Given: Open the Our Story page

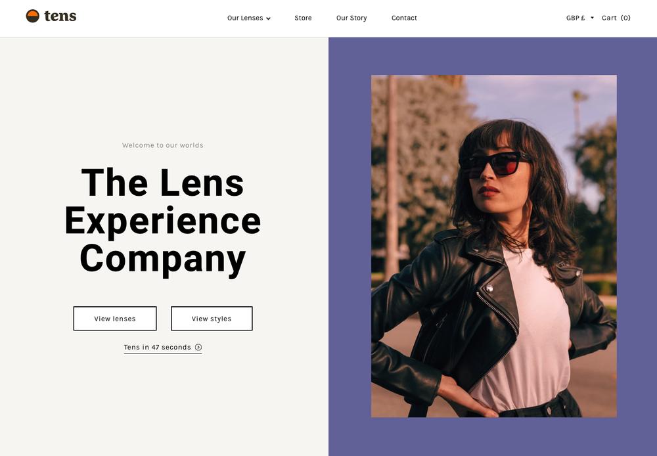Looking at the screenshot, I should point(351,18).
